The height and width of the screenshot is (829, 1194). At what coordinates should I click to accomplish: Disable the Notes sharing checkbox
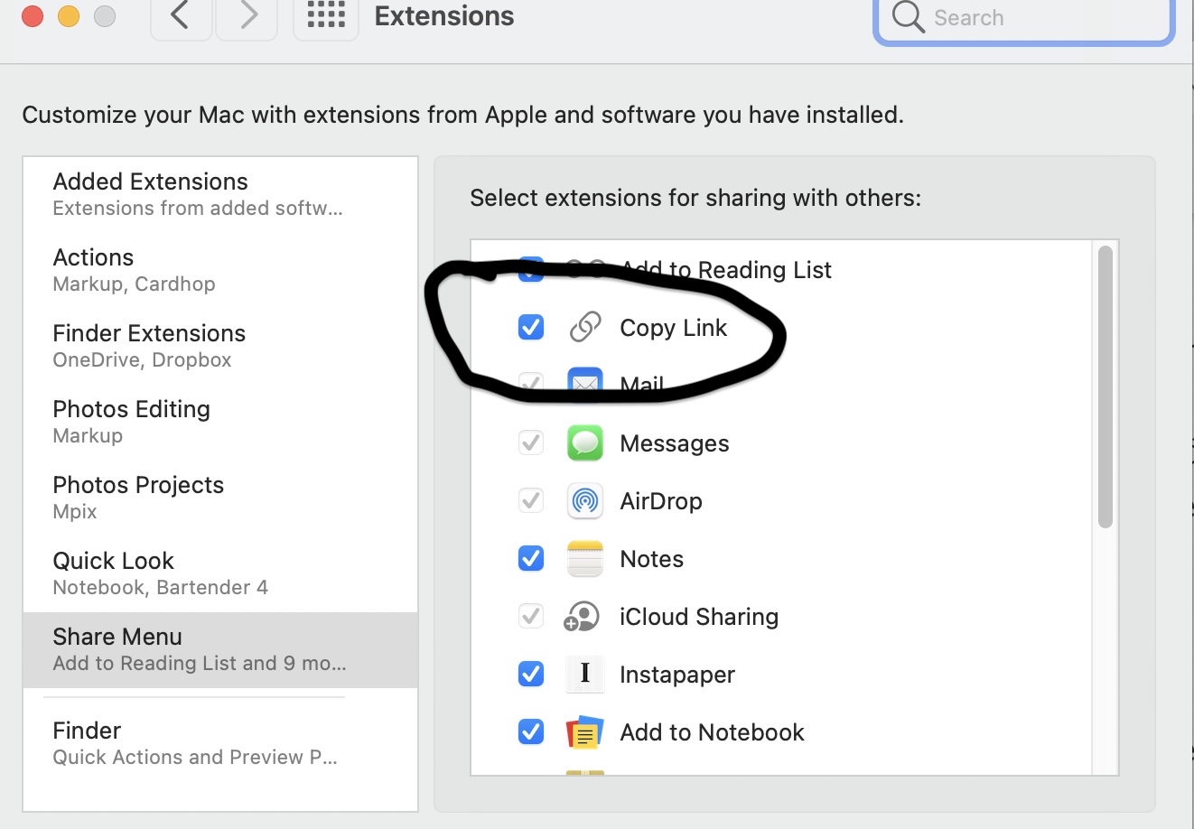coord(531,559)
